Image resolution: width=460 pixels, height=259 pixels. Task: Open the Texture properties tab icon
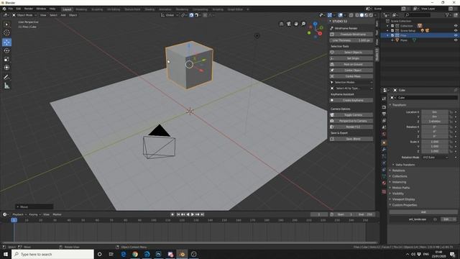384,192
